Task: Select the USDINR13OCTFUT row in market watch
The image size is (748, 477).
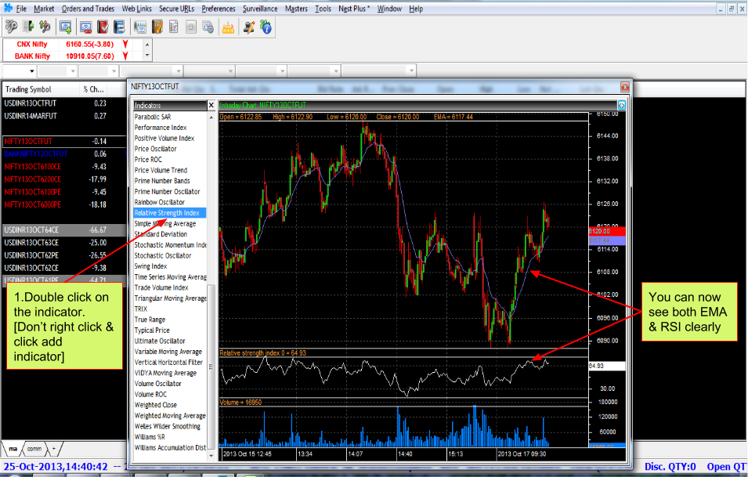Action: [x=64, y=103]
